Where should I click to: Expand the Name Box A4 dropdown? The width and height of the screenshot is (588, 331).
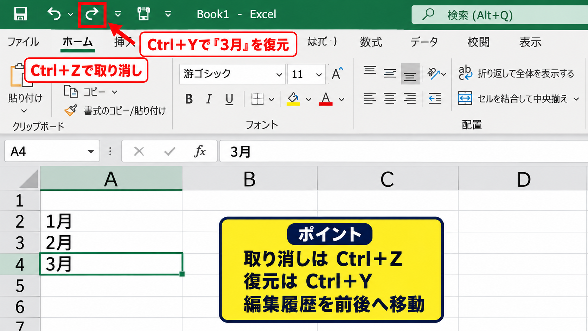coord(91,152)
